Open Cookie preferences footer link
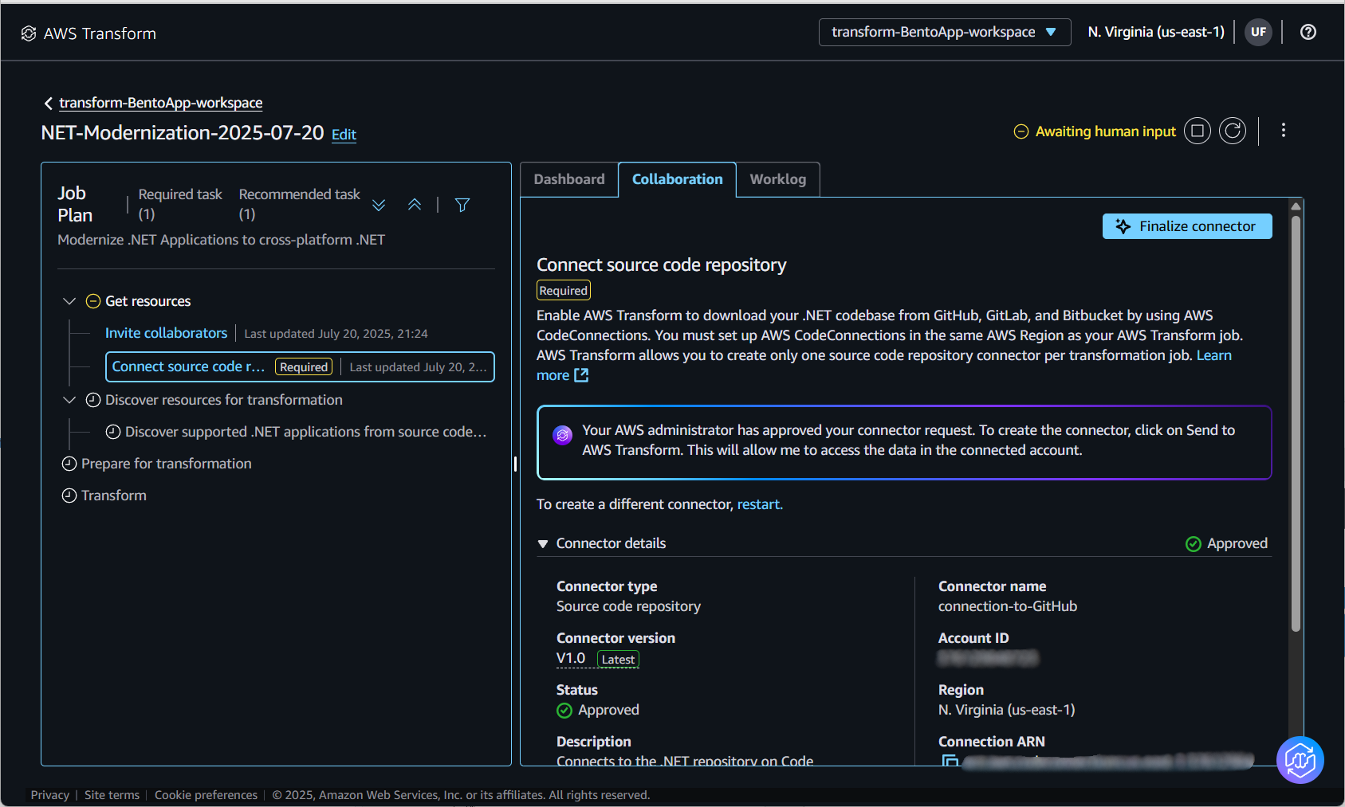The height and width of the screenshot is (807, 1345). [x=206, y=795]
